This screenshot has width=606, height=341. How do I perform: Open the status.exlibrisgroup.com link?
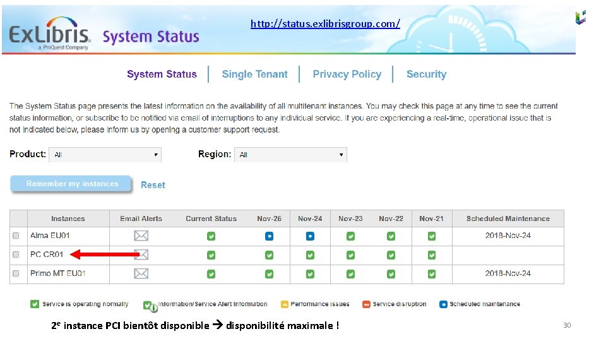pyautogui.click(x=326, y=24)
